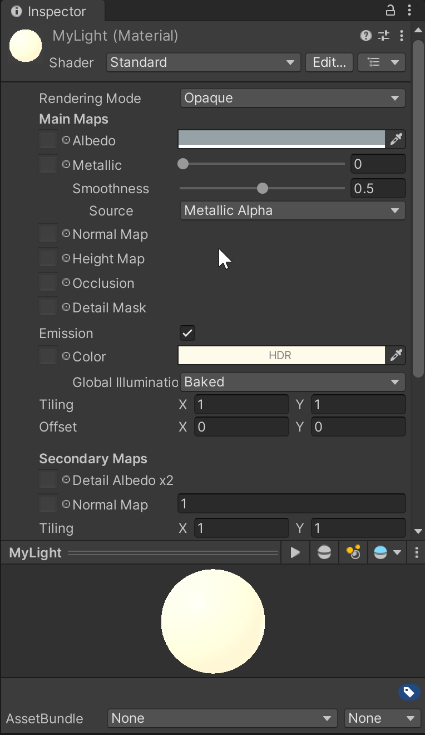Open the asset labels tag icon
Image resolution: width=425 pixels, height=735 pixels.
pos(409,692)
